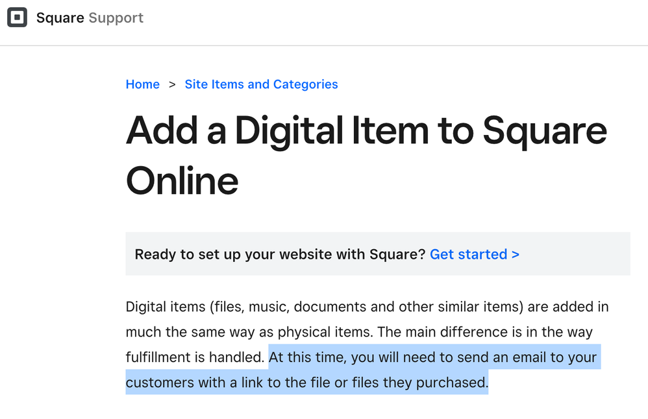Click the Square logo icon
The width and height of the screenshot is (648, 419).
pos(17,18)
